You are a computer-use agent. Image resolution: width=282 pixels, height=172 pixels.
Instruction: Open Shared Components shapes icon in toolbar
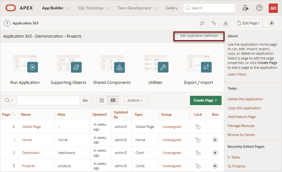click(x=225, y=23)
